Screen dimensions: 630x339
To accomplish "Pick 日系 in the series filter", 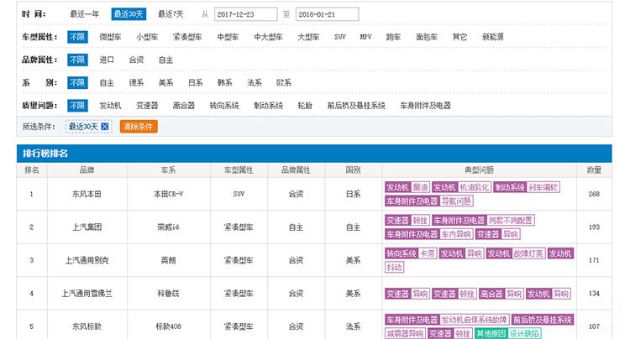I will [x=195, y=82].
